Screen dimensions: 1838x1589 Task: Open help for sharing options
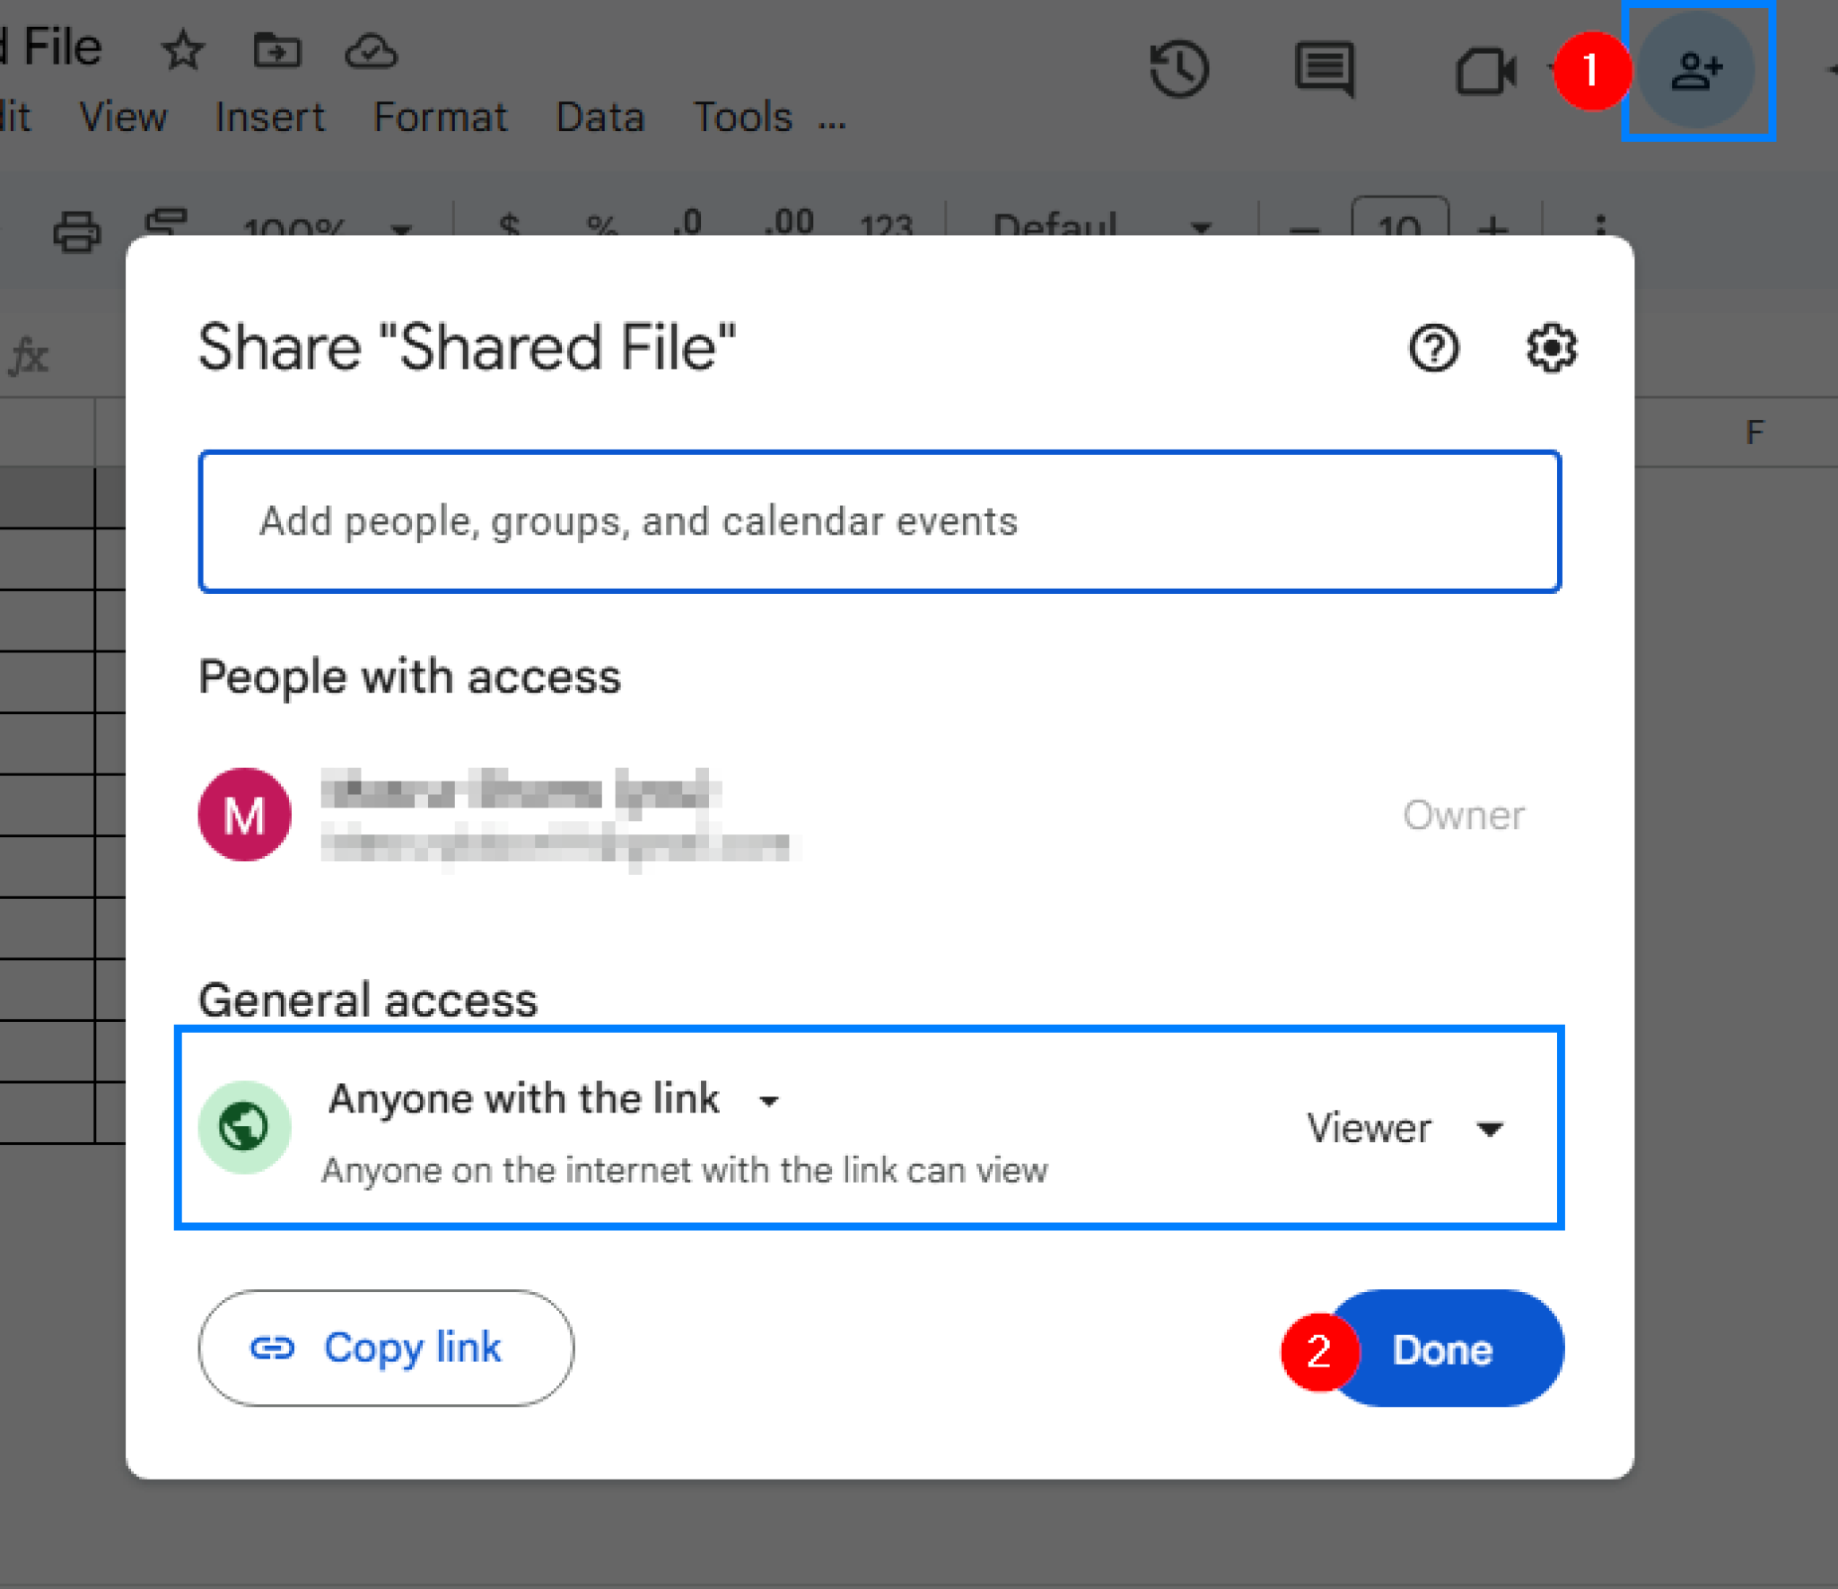pyautogui.click(x=1432, y=349)
